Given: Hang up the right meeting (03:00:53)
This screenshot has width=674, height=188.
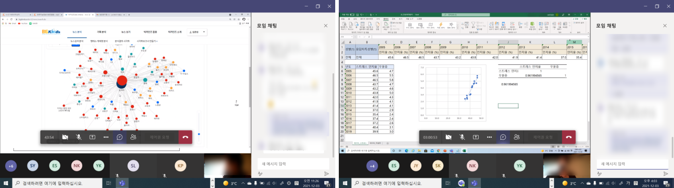Looking at the screenshot, I should [x=569, y=137].
